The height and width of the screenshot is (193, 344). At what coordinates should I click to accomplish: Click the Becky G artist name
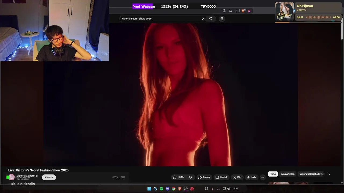[301, 10]
